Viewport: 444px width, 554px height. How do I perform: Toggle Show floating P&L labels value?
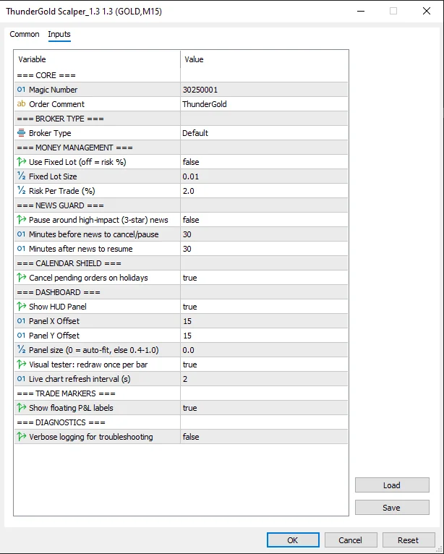[264, 408]
